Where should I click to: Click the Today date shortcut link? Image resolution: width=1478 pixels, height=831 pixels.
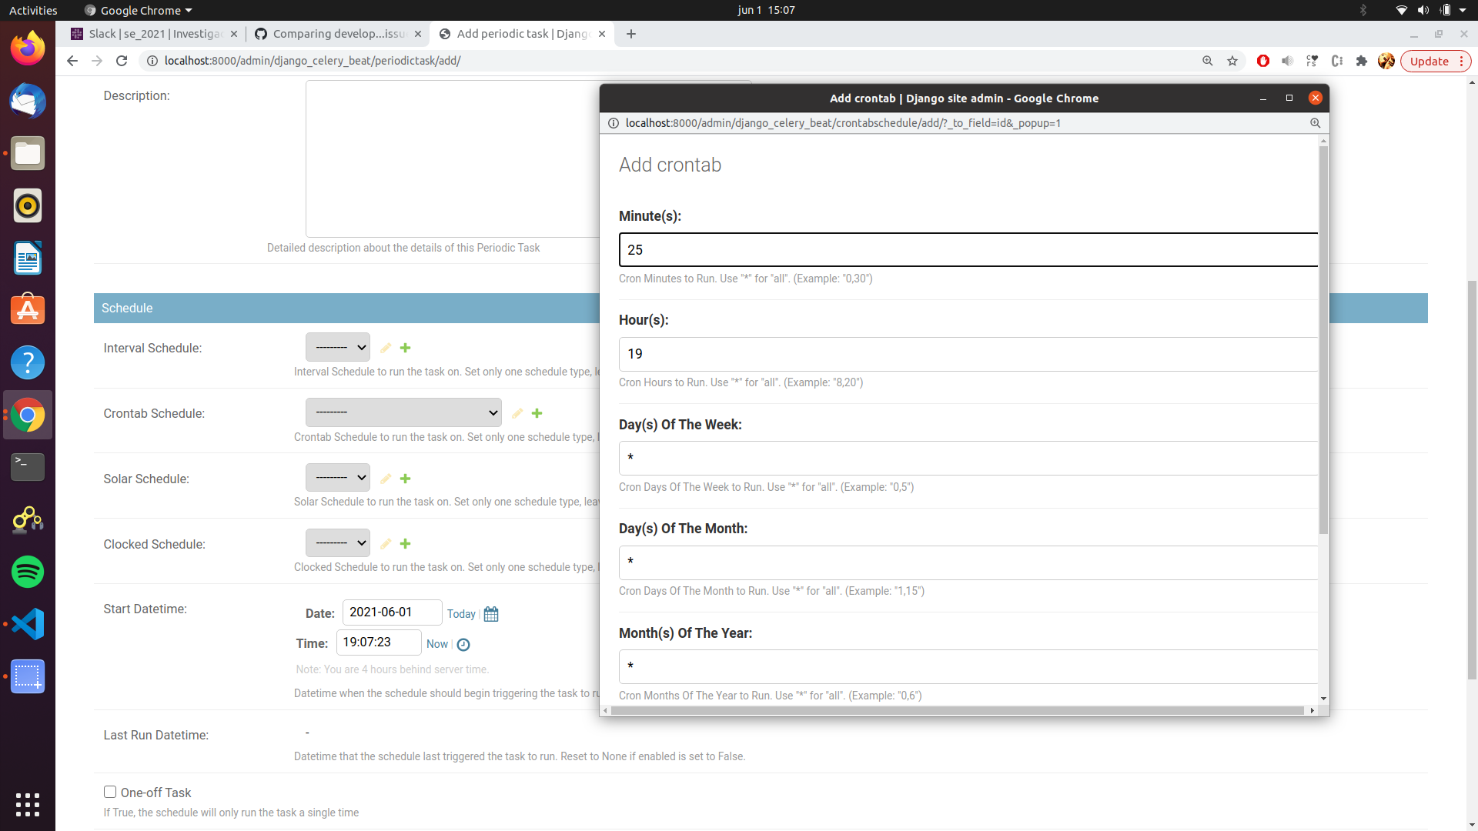click(x=461, y=614)
